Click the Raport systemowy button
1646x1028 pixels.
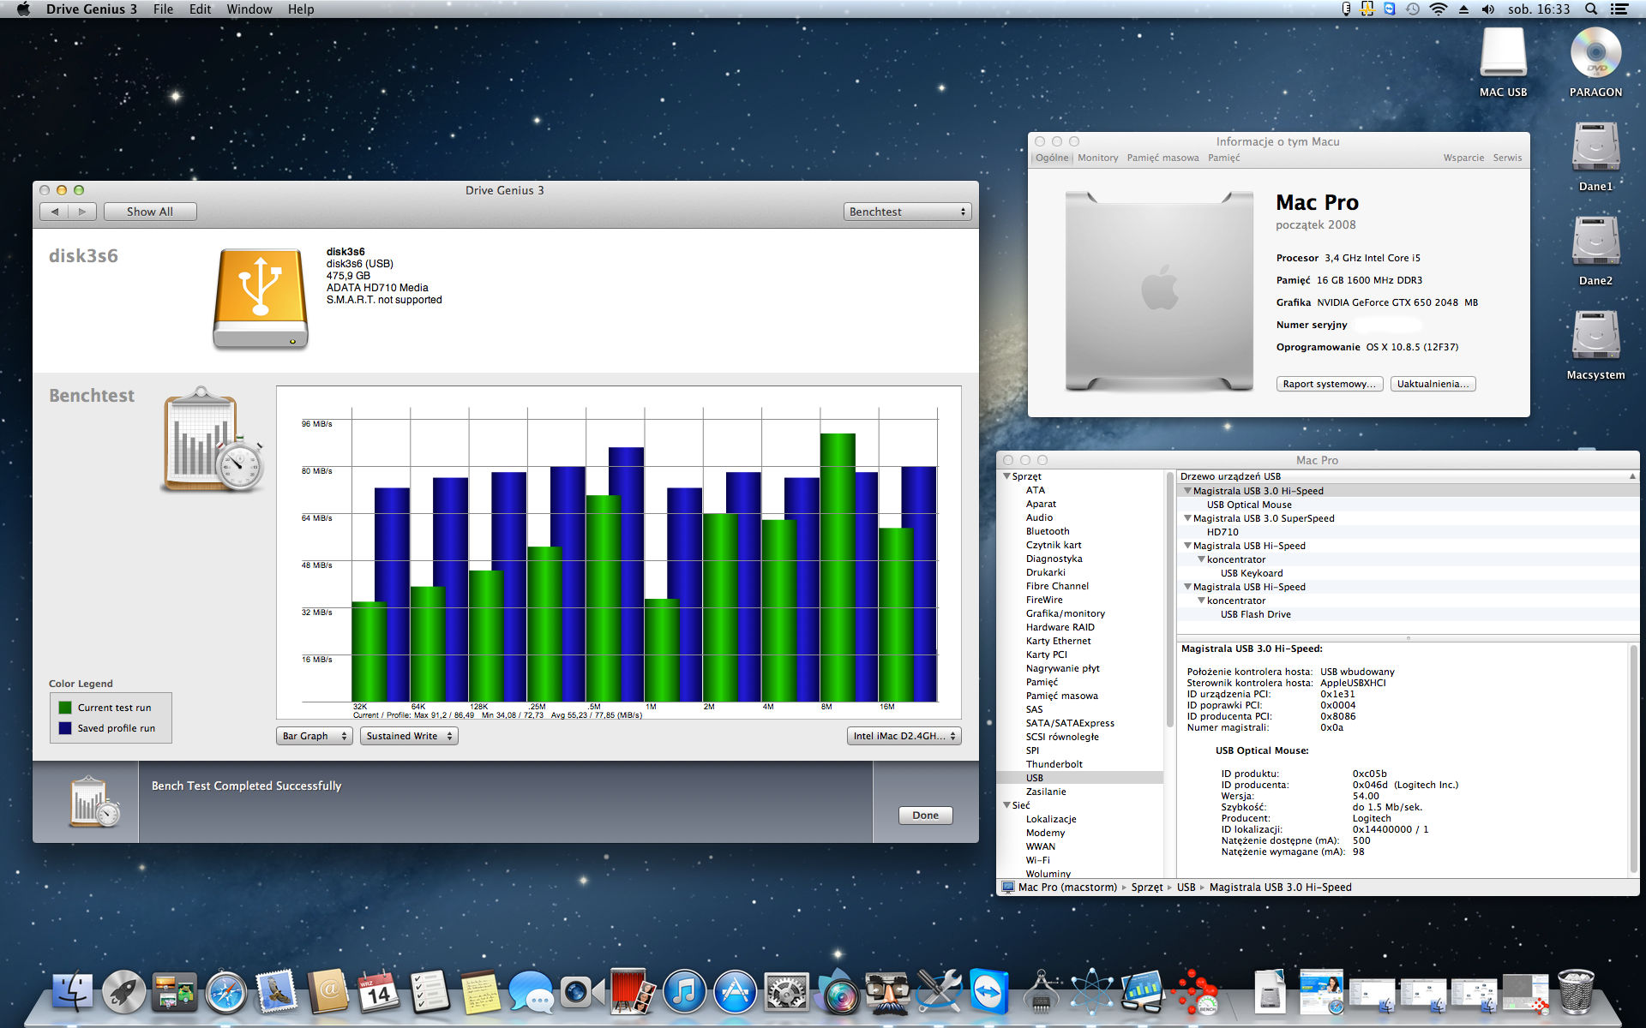coord(1329,384)
